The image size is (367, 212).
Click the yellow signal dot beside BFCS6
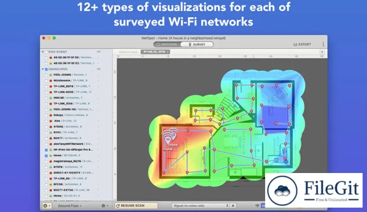coord(50,184)
